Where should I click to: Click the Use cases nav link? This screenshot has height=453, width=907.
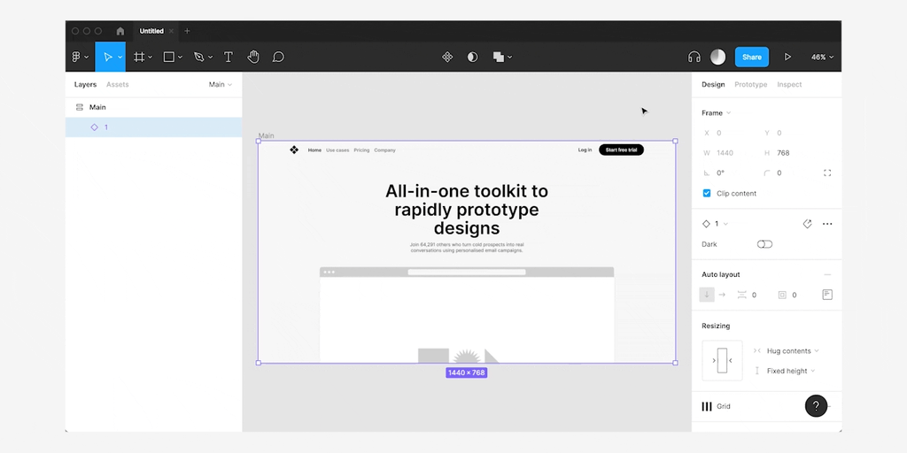click(337, 150)
